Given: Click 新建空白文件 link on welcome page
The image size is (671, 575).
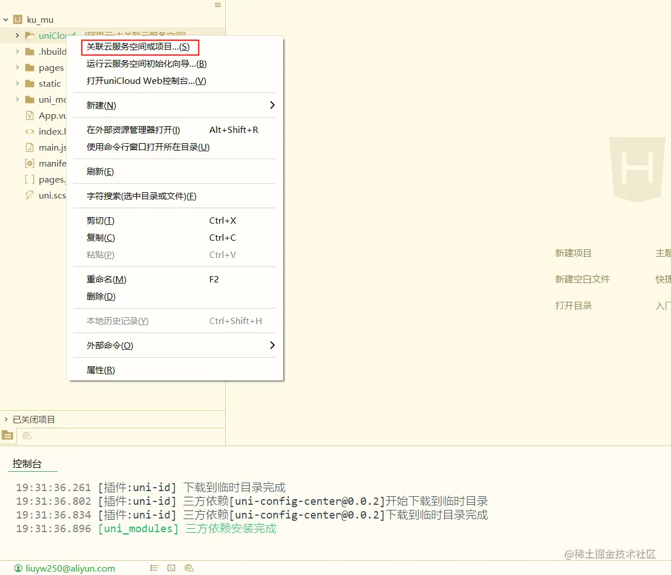Looking at the screenshot, I should click(x=583, y=279).
